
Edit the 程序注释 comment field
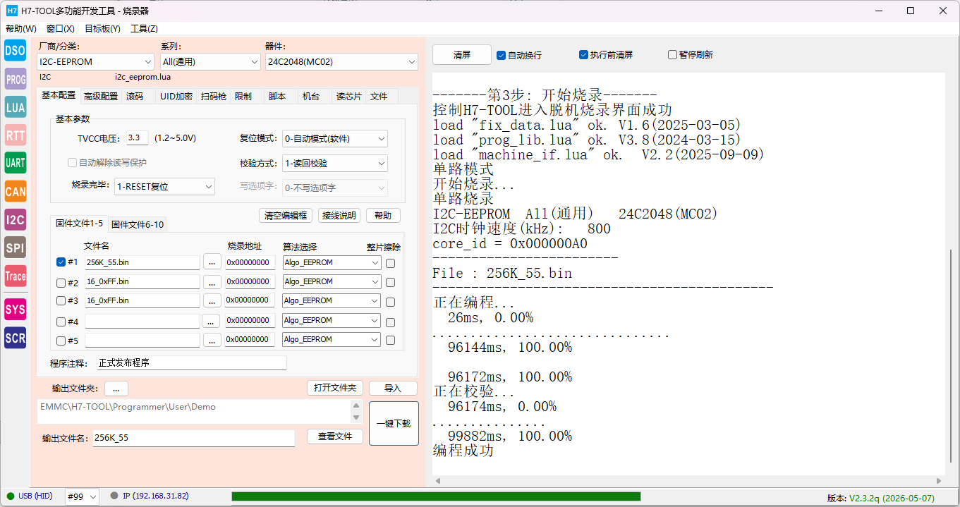tap(192, 363)
